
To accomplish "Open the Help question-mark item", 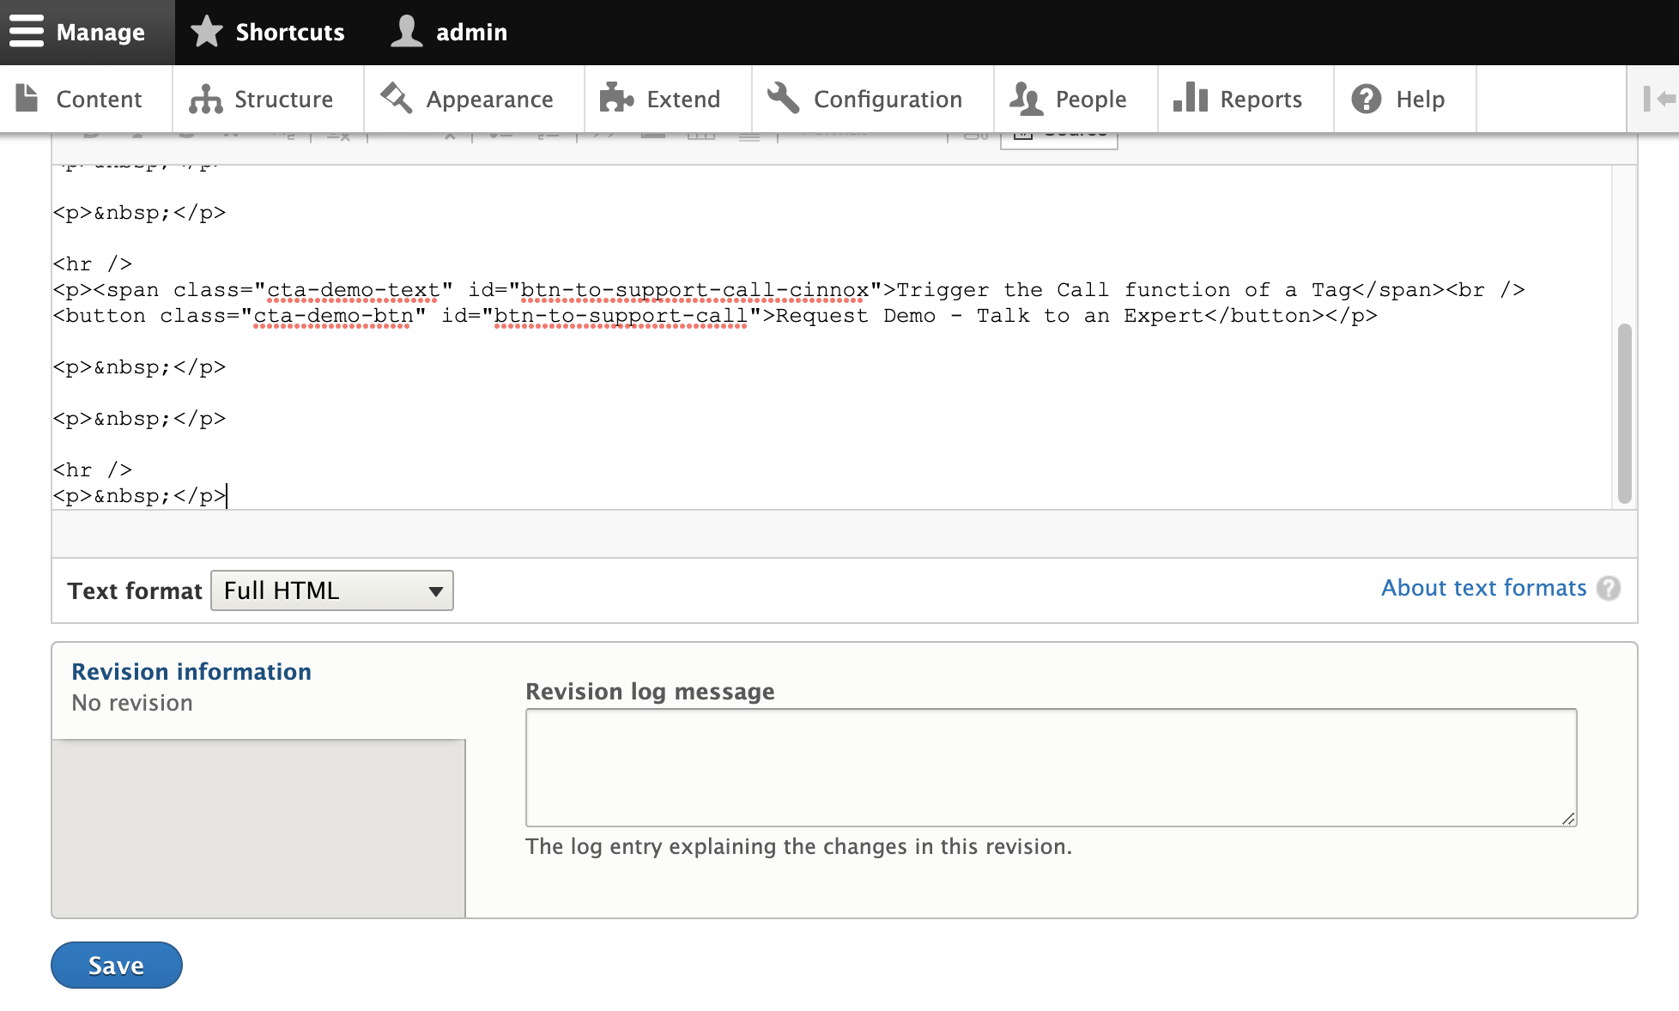I will pos(1399,99).
